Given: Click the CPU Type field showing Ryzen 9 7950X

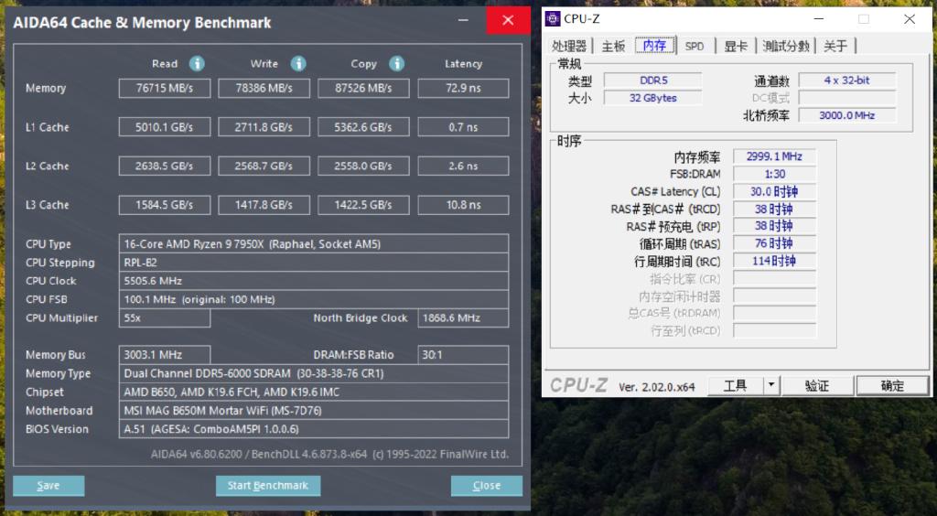Looking at the screenshot, I should click(x=314, y=243).
